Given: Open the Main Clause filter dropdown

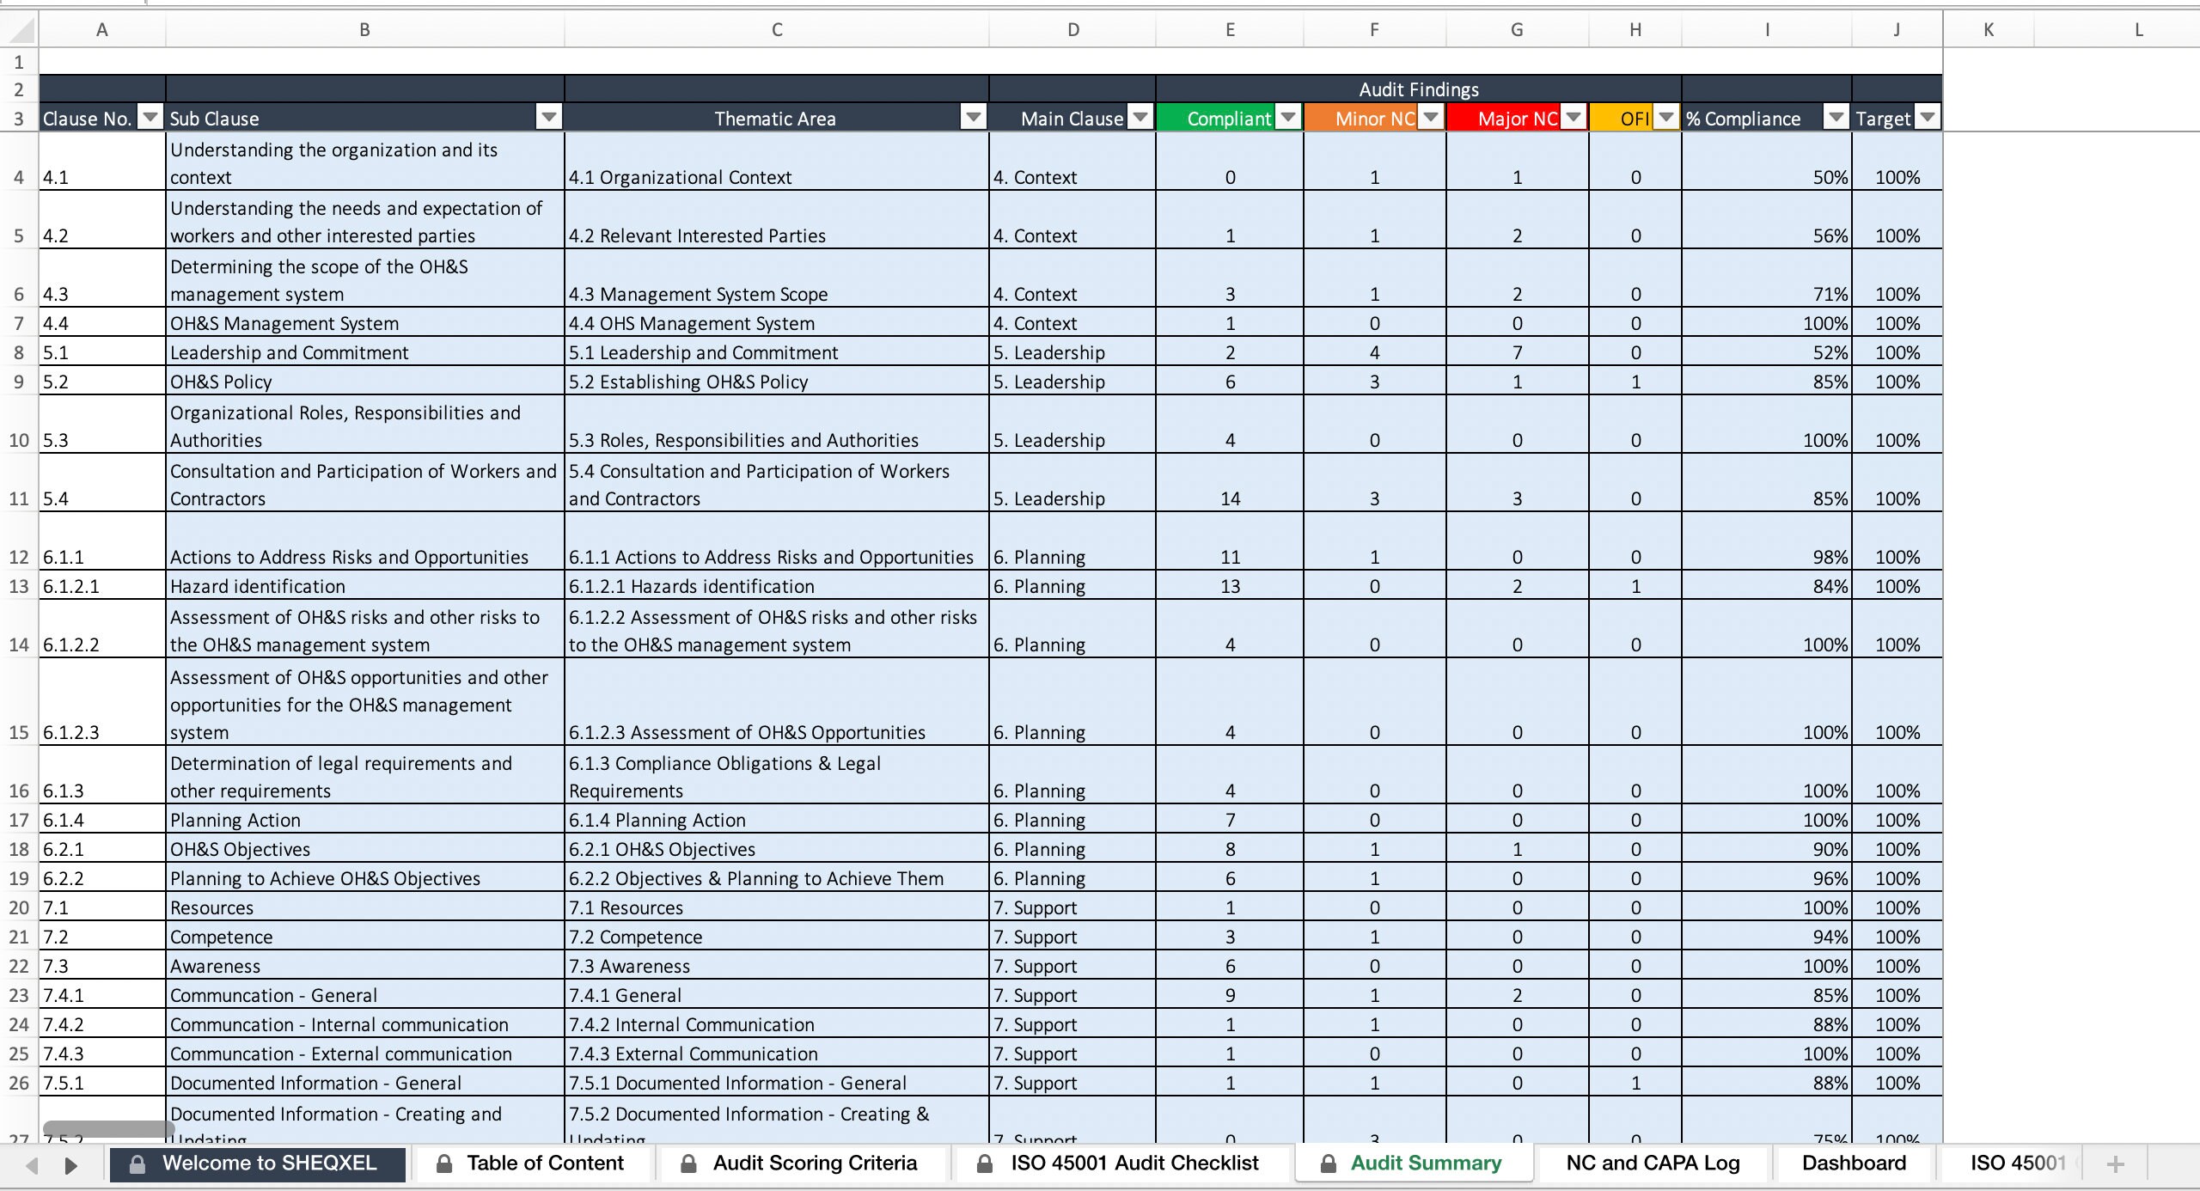Looking at the screenshot, I should (x=1140, y=118).
